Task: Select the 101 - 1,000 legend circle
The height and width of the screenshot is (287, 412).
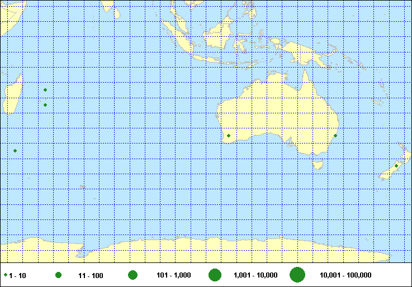Action: click(x=132, y=275)
